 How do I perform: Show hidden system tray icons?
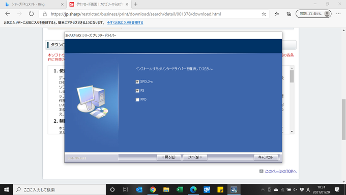[263, 190]
